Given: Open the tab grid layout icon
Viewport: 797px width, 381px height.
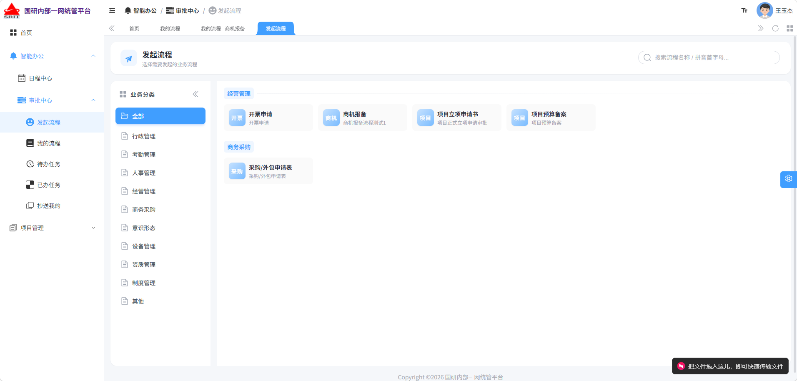Looking at the screenshot, I should tap(790, 28).
